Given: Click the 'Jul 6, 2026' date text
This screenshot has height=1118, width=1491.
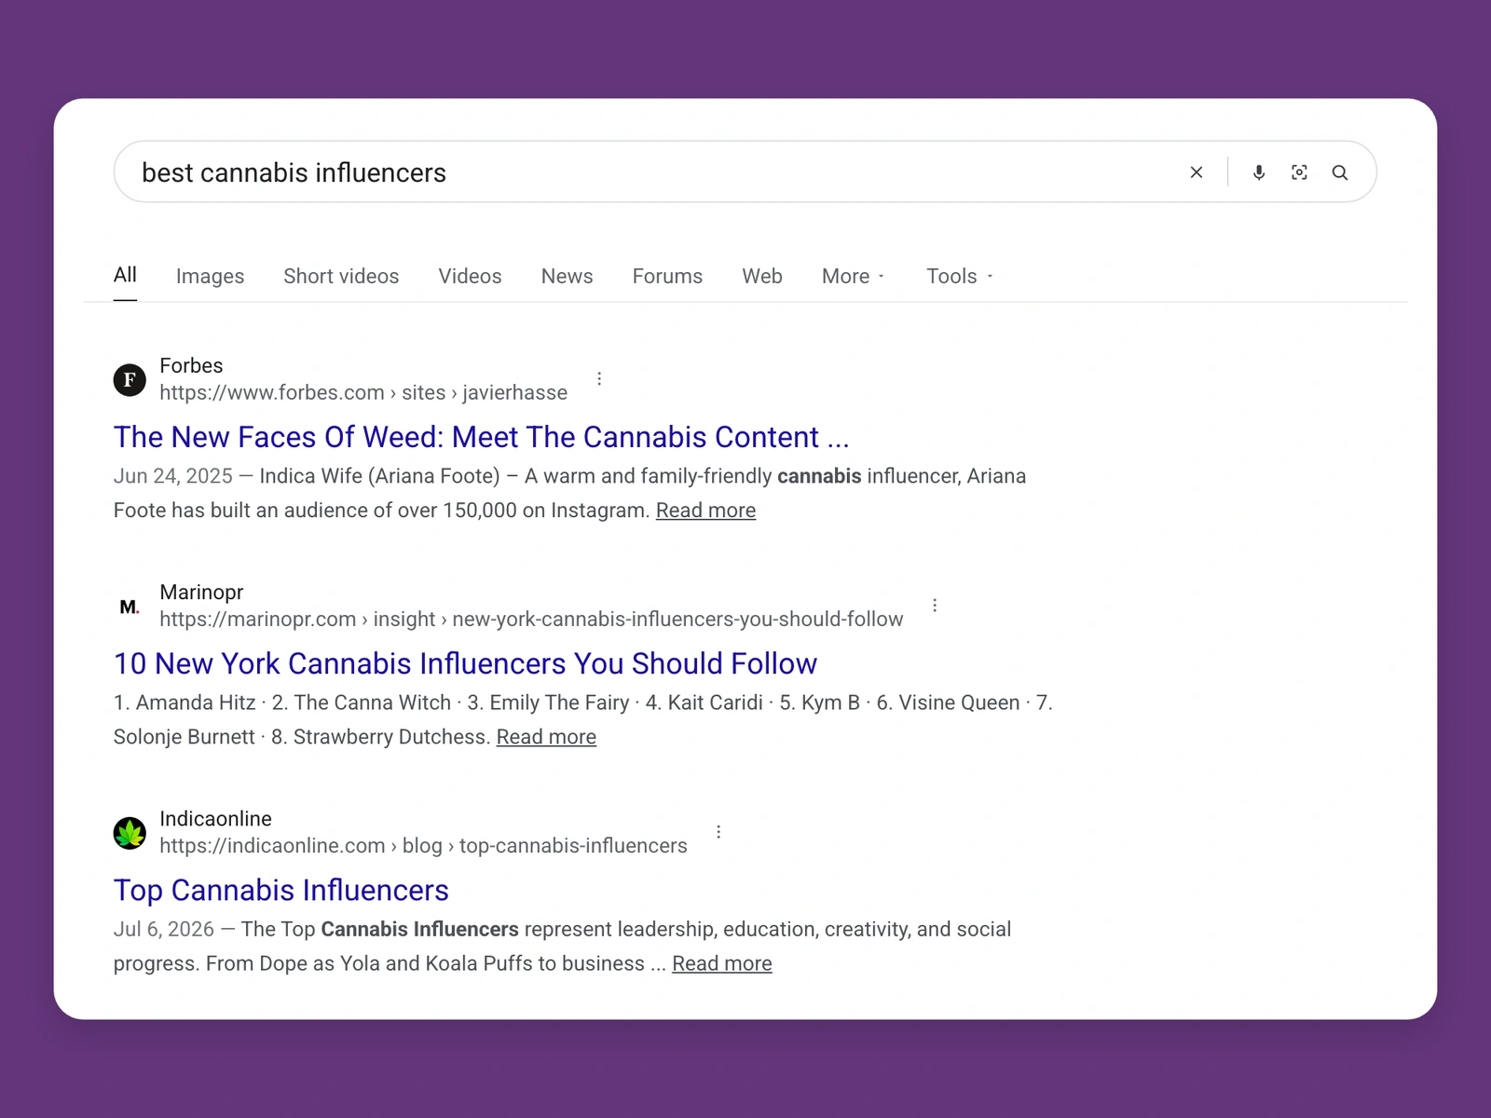Looking at the screenshot, I should (163, 929).
